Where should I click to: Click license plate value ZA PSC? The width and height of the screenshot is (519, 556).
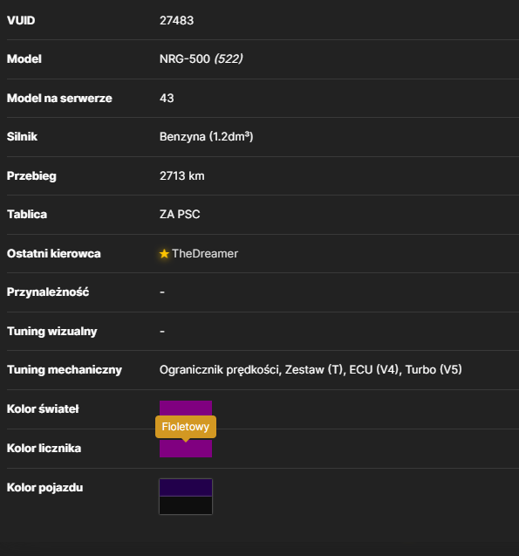click(x=180, y=214)
